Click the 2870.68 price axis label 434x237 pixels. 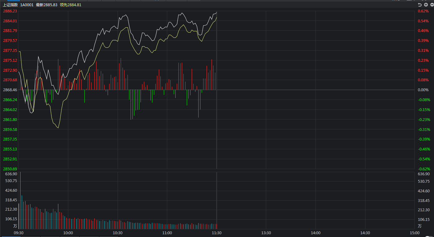click(x=10, y=80)
